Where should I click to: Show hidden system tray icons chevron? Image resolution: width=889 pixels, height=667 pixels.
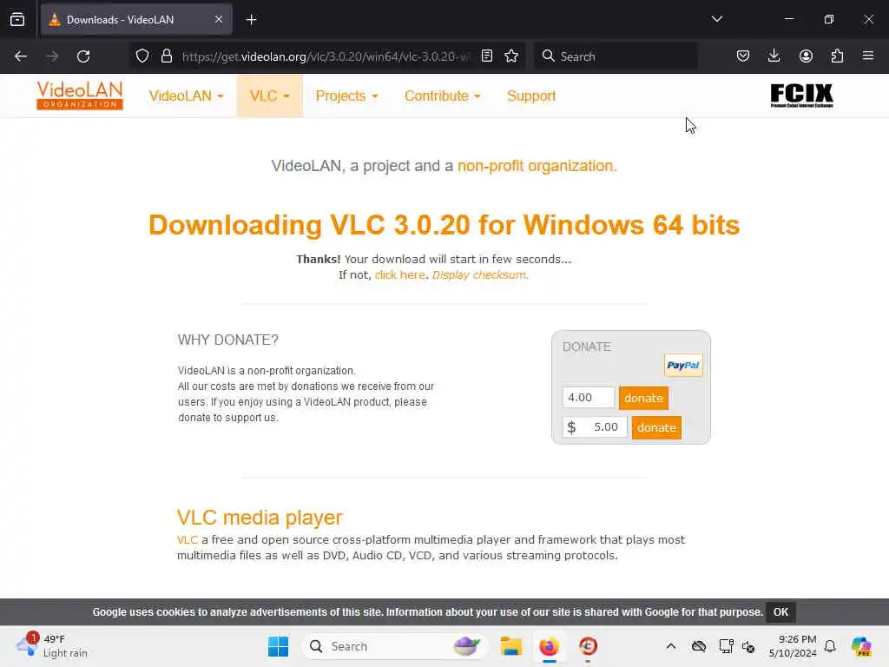click(x=671, y=646)
